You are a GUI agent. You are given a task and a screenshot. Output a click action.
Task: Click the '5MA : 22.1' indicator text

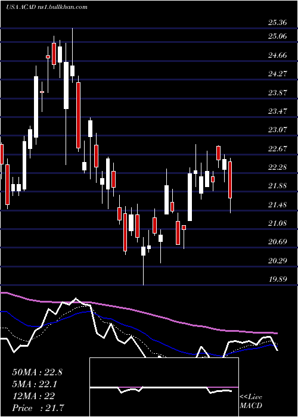35,384
